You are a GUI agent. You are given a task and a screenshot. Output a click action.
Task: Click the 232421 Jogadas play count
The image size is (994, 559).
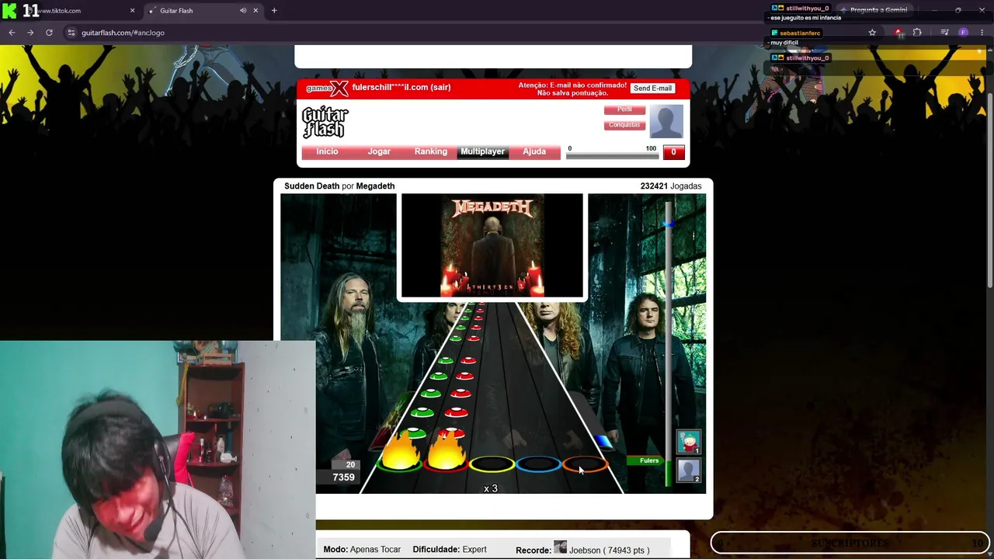coord(671,186)
